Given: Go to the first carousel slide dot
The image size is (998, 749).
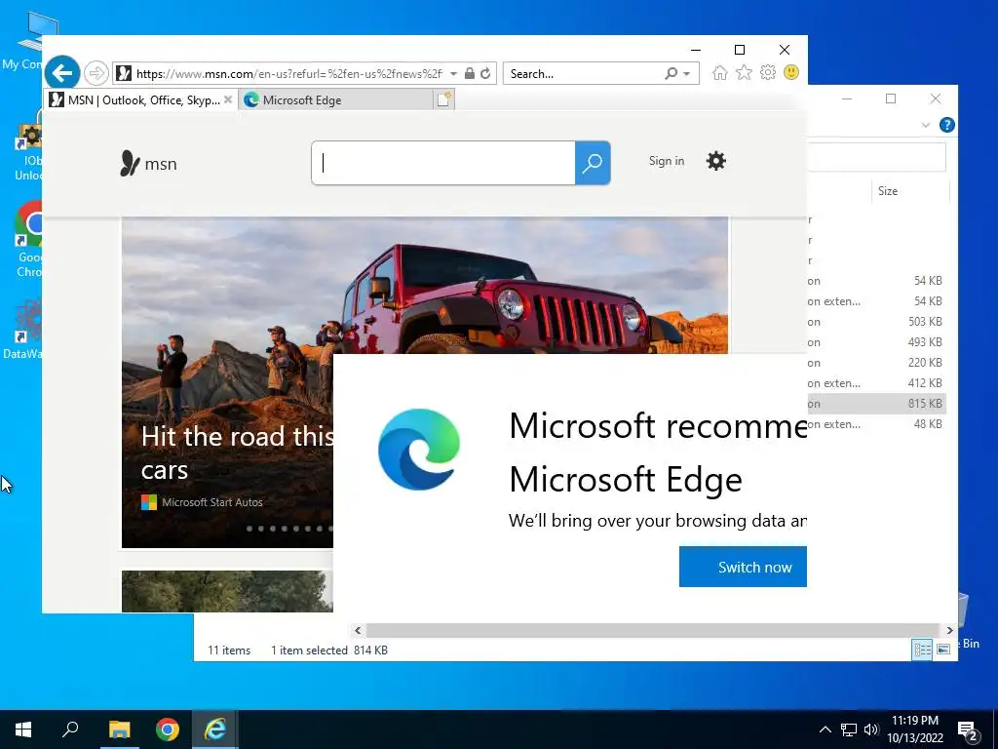Looking at the screenshot, I should point(249,529).
